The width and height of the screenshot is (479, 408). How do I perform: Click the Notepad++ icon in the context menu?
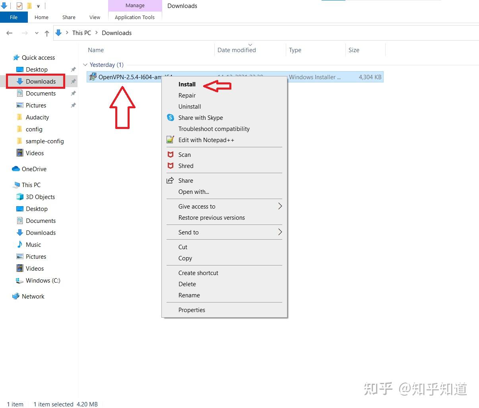[170, 140]
